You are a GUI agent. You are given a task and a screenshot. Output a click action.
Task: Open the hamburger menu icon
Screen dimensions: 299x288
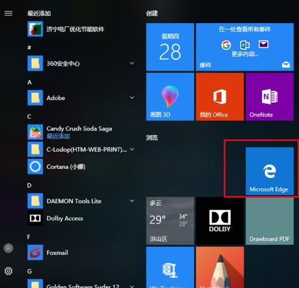click(x=9, y=13)
